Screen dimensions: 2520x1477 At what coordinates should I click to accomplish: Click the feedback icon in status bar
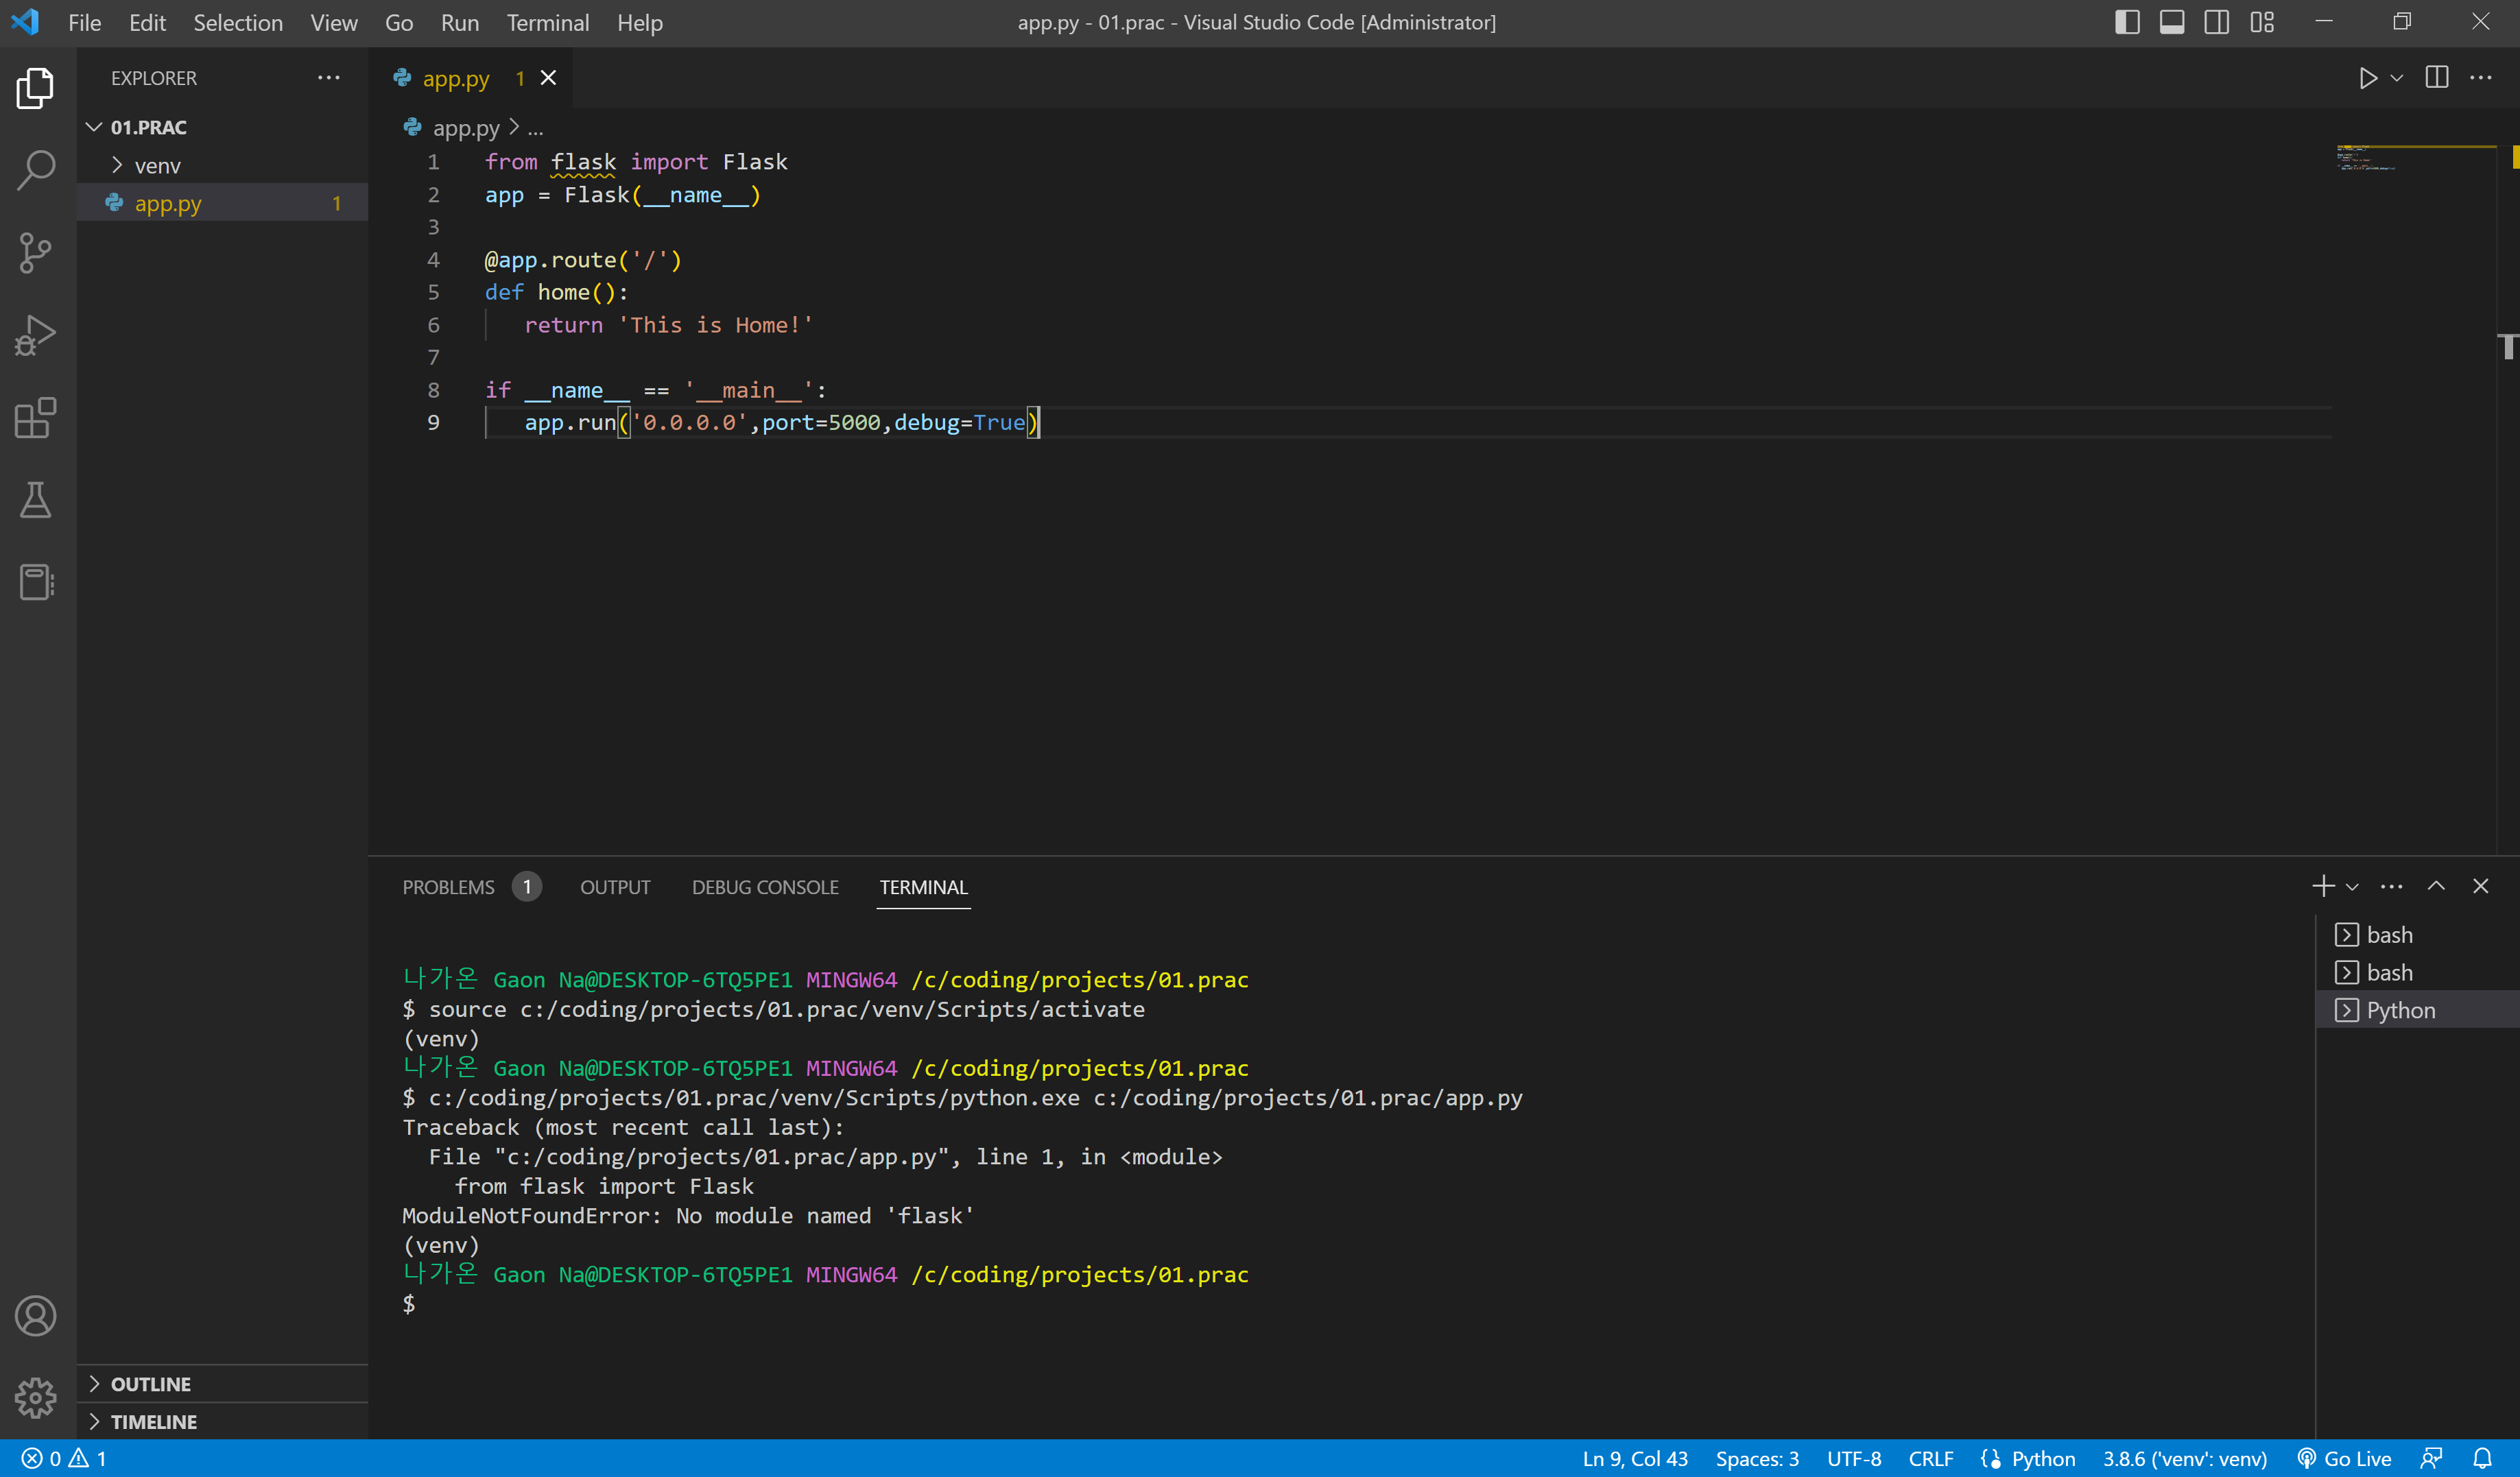point(2431,1459)
